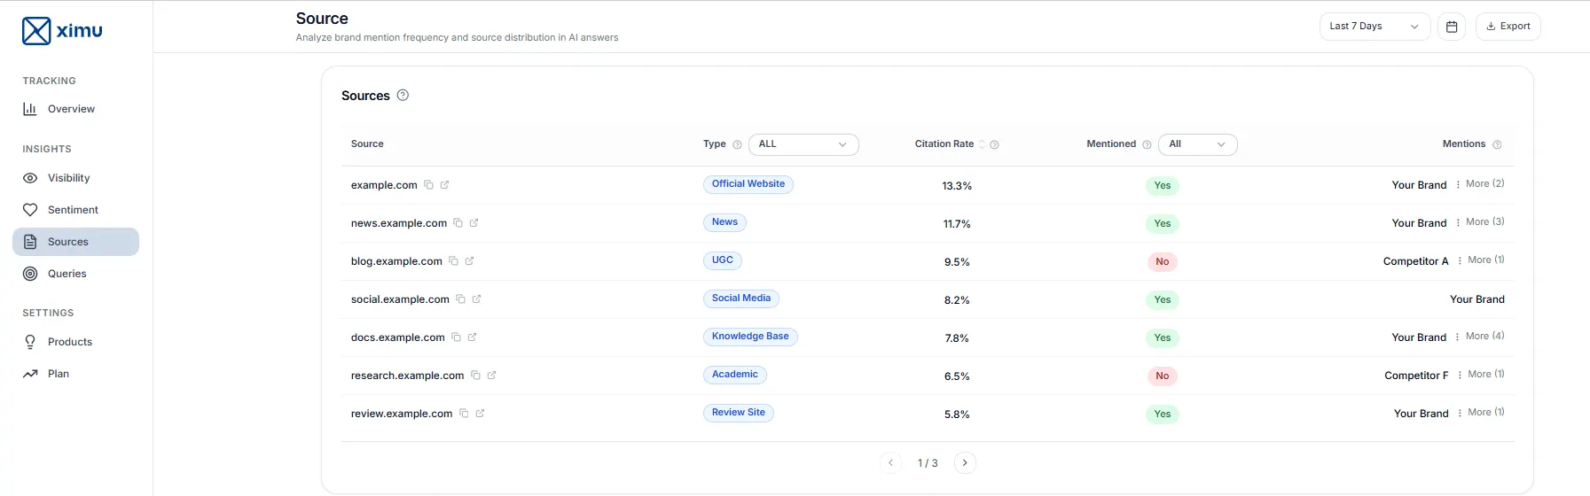Click the ximu logo icon
1590x496 pixels.
[36, 31]
